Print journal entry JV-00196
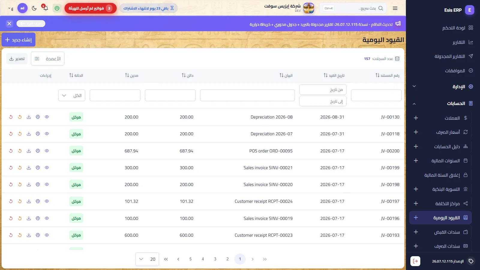480x270 pixels. 38,218
